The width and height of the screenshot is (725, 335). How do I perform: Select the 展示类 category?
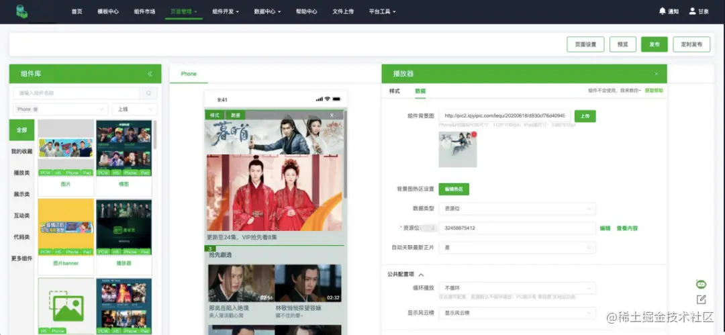tap(21, 194)
